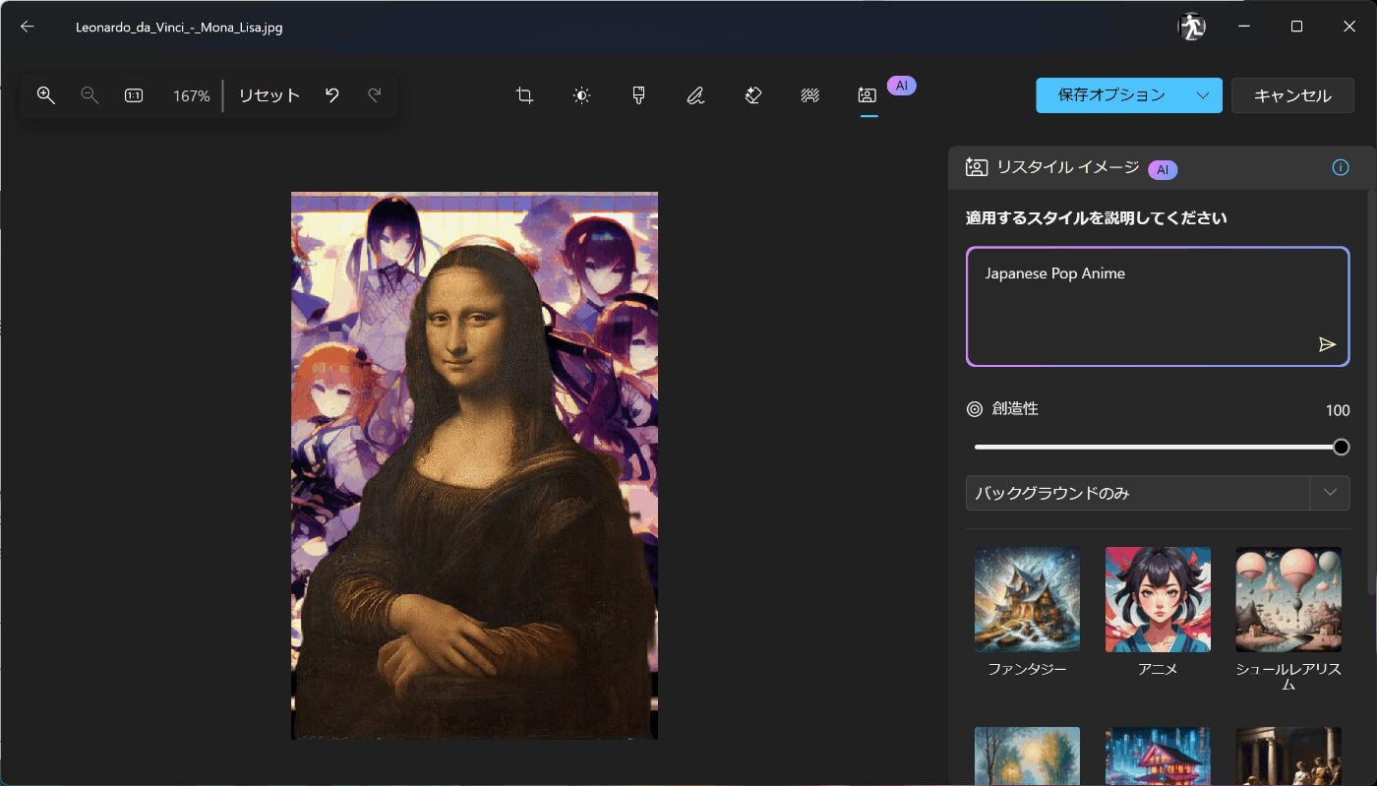Click the 創造性 target icon

[975, 409]
